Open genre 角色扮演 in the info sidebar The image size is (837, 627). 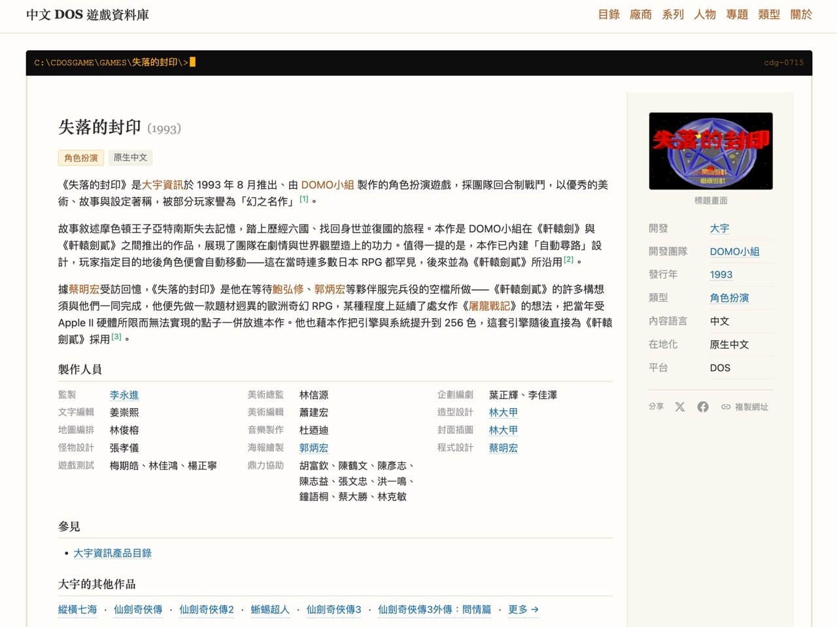[x=730, y=298]
